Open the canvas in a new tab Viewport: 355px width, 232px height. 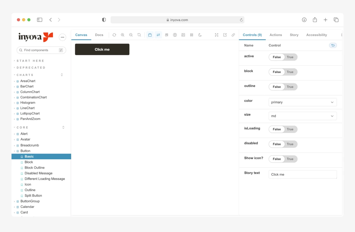pyautogui.click(x=225, y=35)
